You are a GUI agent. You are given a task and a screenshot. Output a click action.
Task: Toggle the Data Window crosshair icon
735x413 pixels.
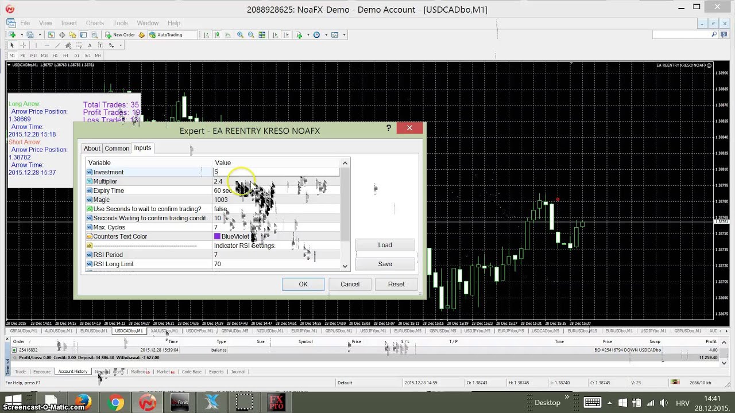[x=62, y=35]
